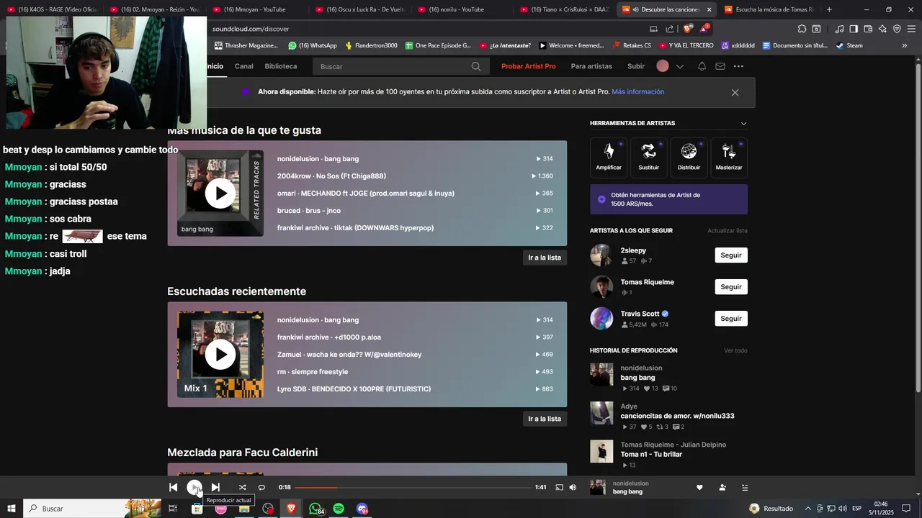Follow the artist Travis Scott
Screen dimensions: 922x518
(x=731, y=319)
